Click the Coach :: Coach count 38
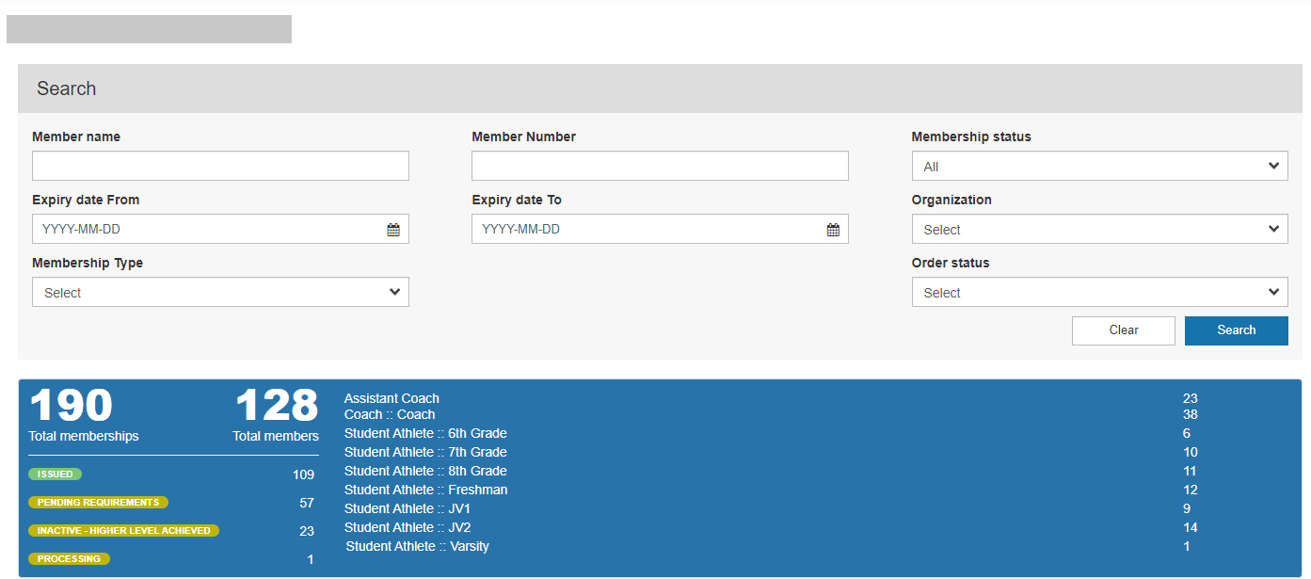Screen dimensions: 1311x579 tap(1191, 414)
